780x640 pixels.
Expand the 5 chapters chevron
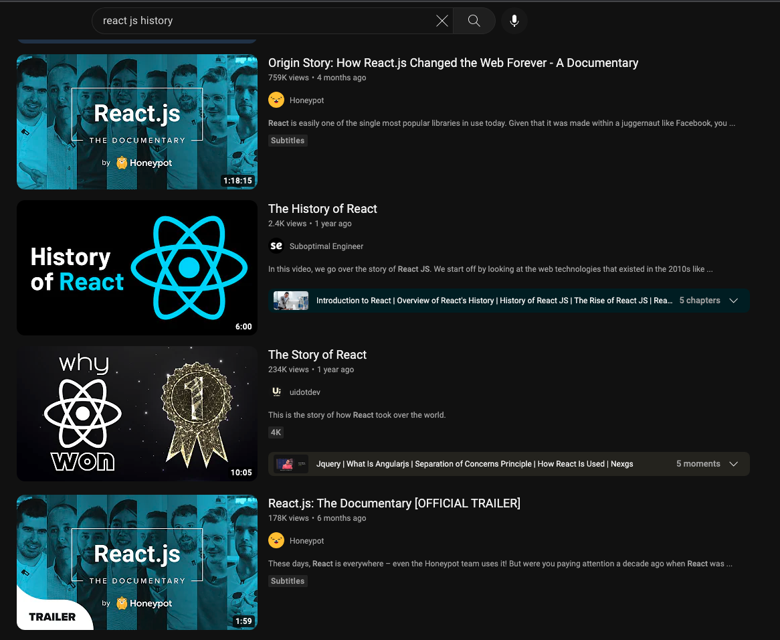(x=733, y=301)
